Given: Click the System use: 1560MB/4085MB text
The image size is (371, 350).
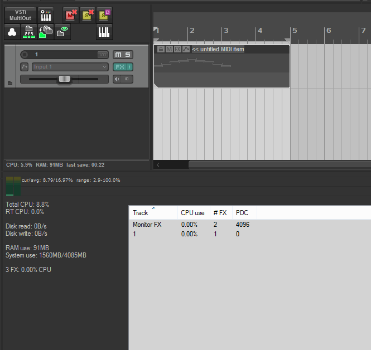Looking at the screenshot, I should 46,255.
